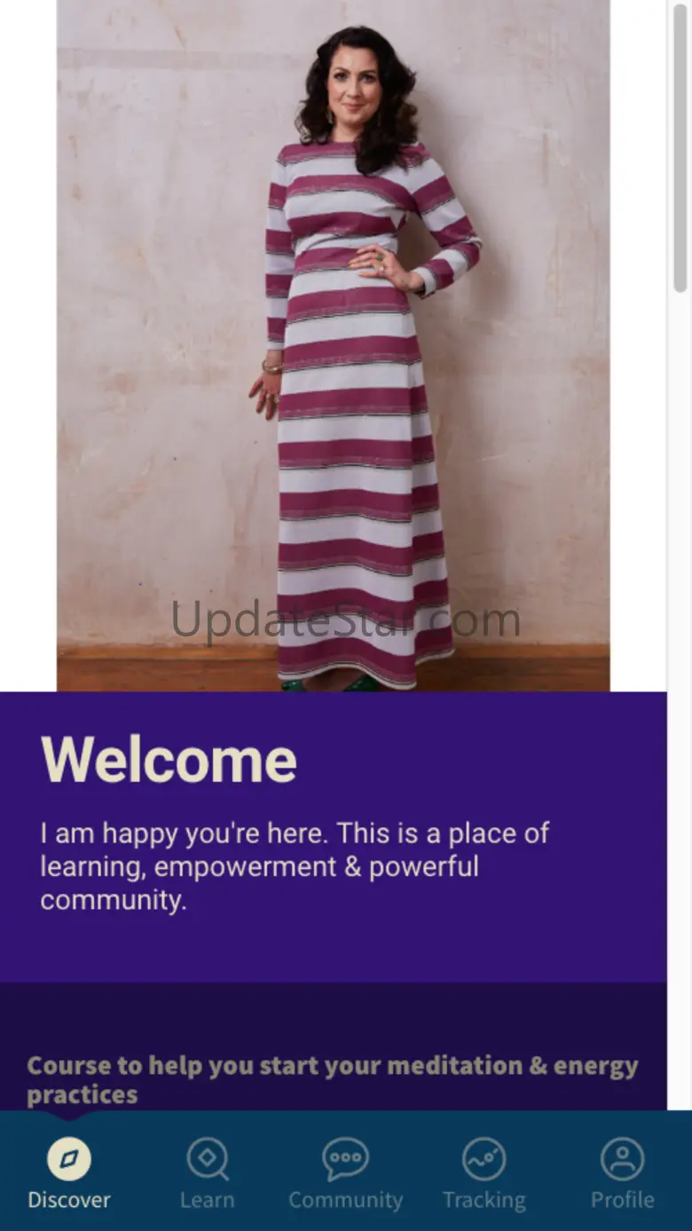Open the Profile person icon
The width and height of the screenshot is (692, 1231).
click(x=622, y=1159)
